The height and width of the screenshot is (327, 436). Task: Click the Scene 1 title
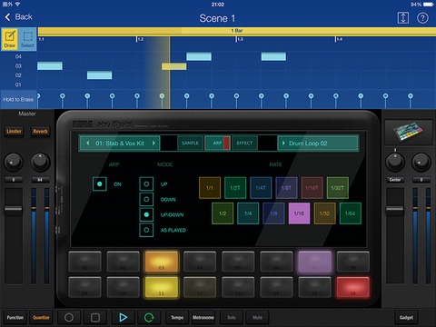tap(217, 18)
